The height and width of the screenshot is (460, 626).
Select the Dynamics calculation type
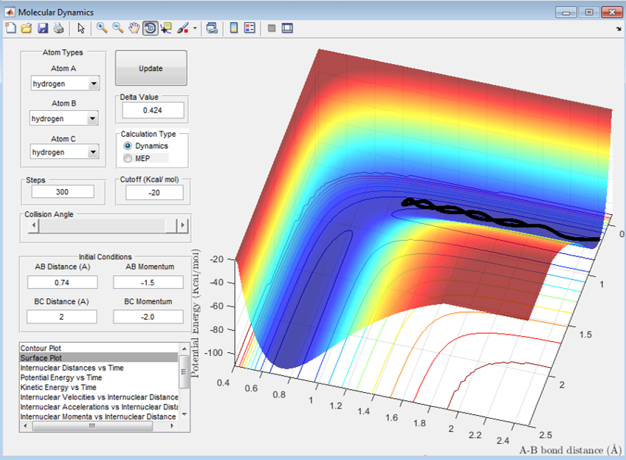click(x=128, y=146)
